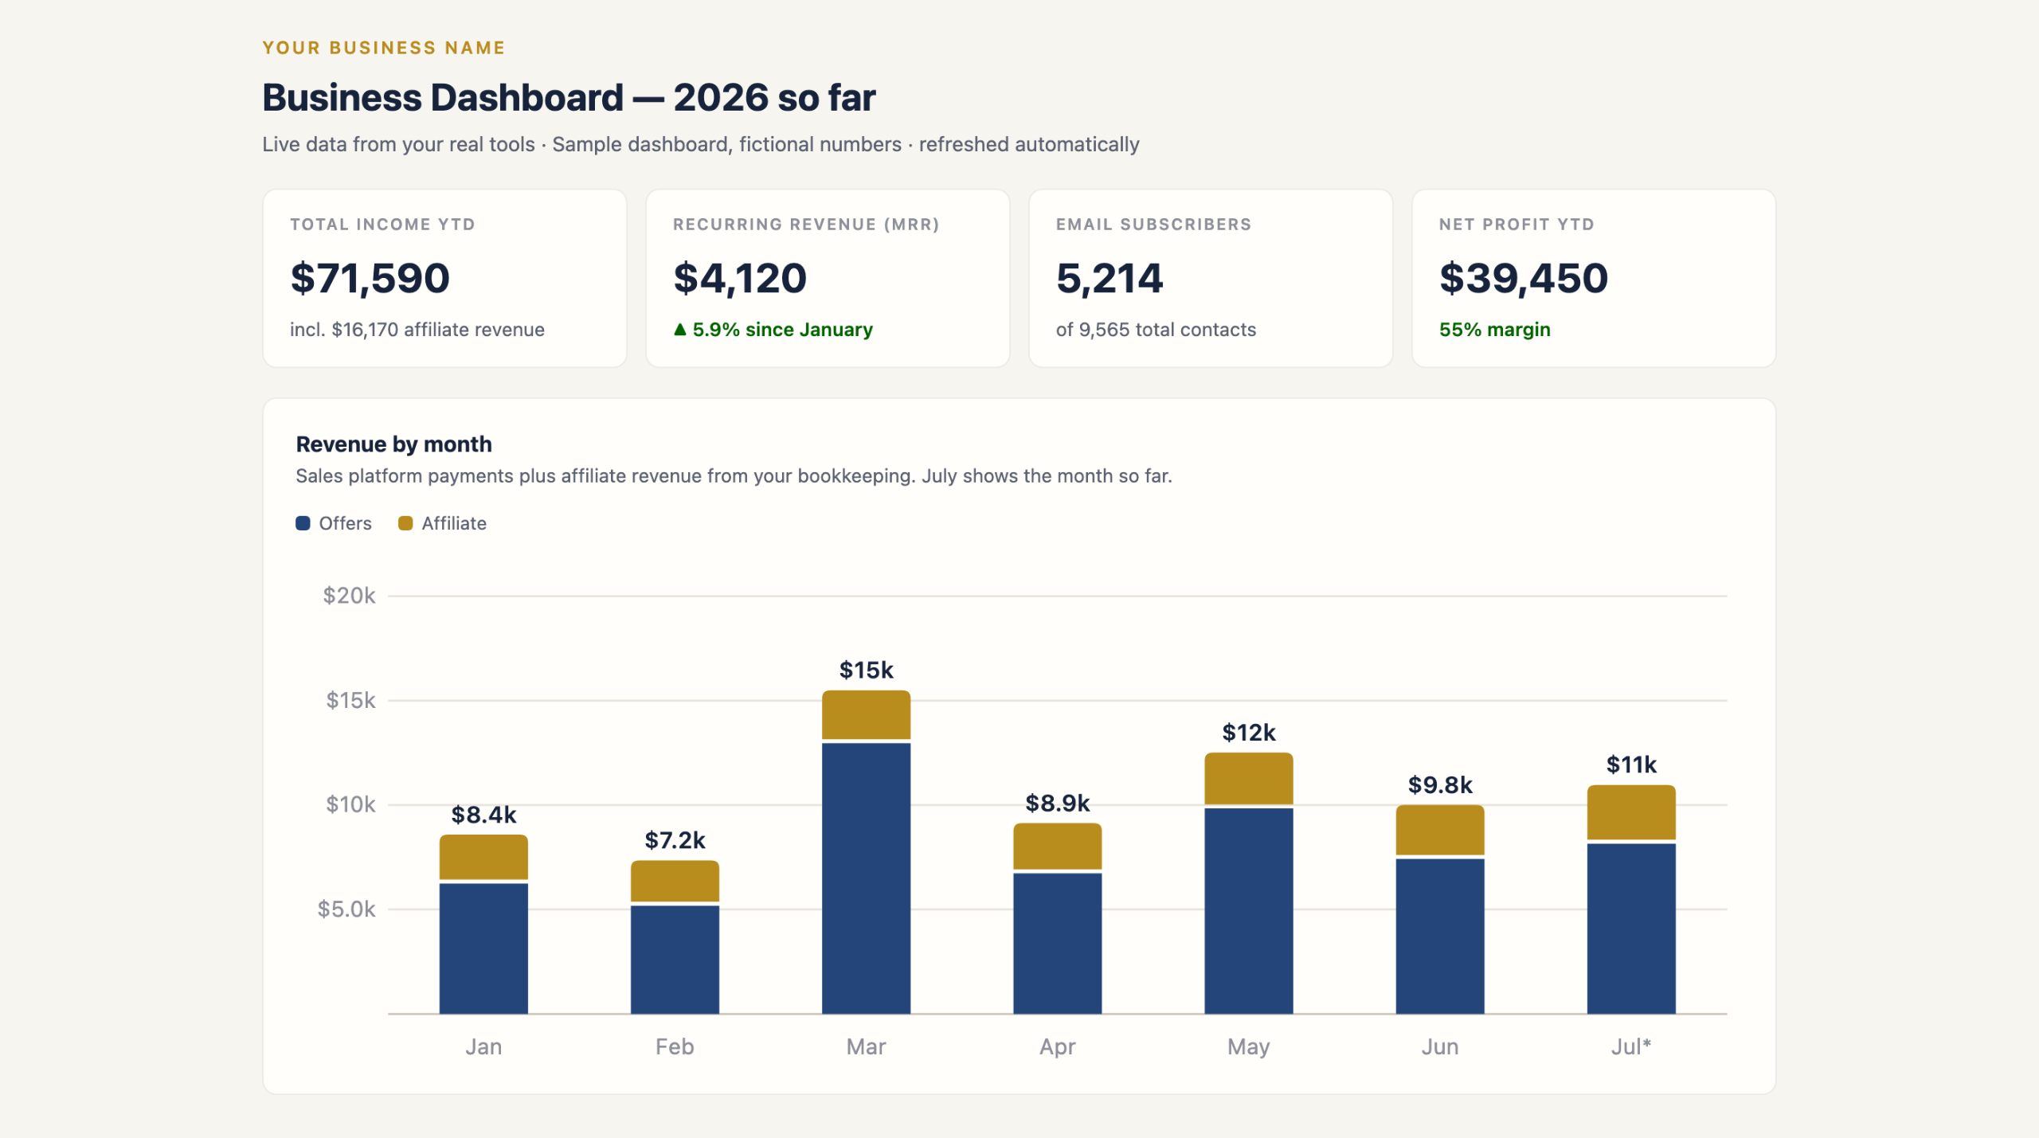The width and height of the screenshot is (2039, 1138).
Task: Select the Net Profit YTD value $39,450
Action: pyautogui.click(x=1524, y=278)
